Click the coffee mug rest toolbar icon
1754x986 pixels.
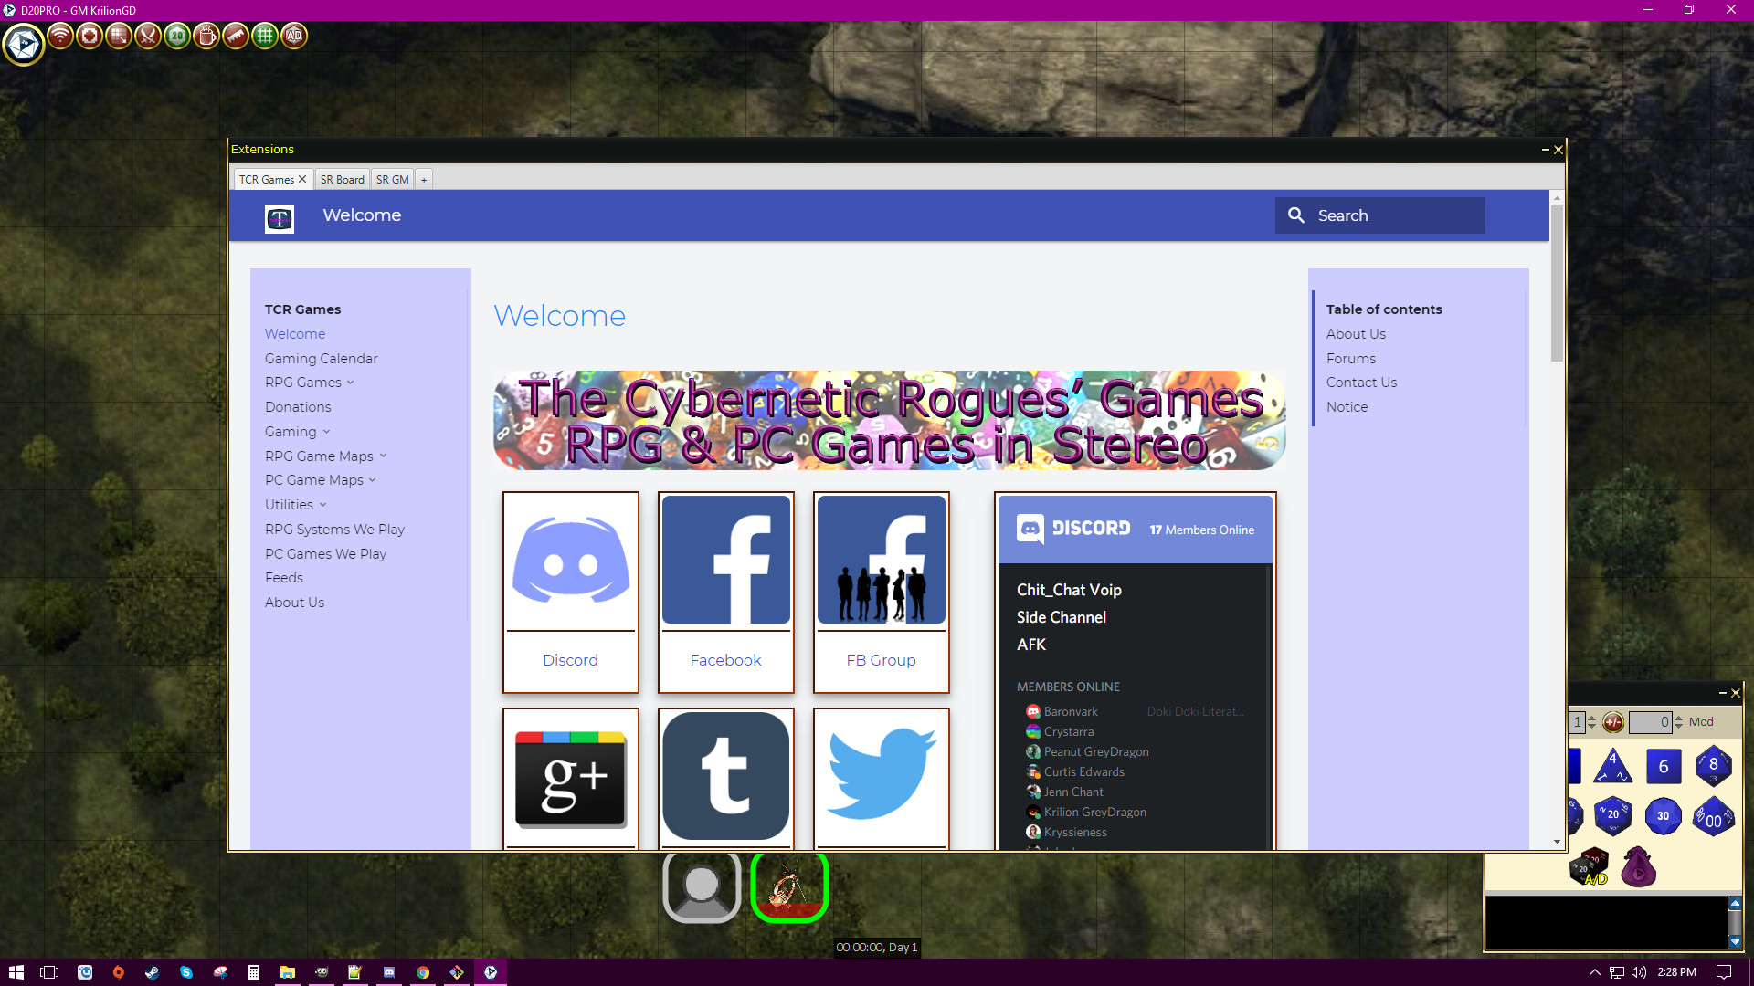[206, 37]
